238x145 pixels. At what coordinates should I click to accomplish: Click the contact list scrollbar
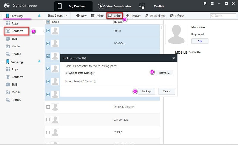tap(162, 28)
